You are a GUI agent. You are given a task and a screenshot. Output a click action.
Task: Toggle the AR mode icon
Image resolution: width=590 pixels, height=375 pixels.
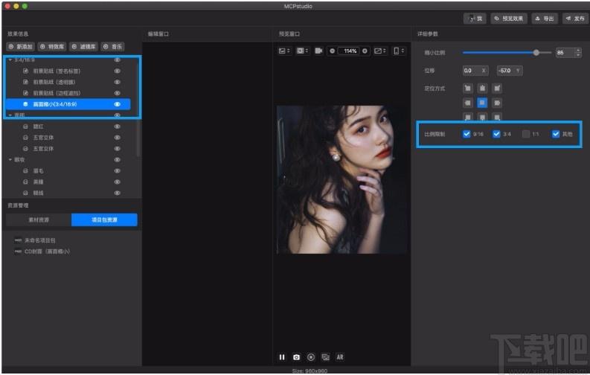click(x=340, y=357)
